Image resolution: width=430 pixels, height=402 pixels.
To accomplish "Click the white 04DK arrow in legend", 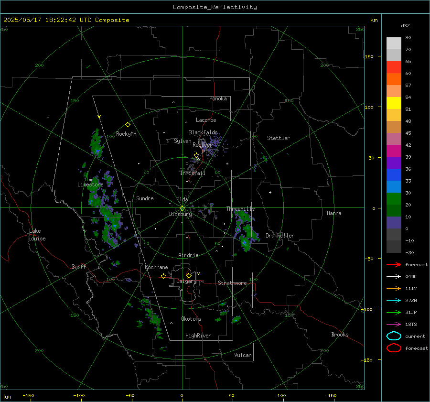I will [394, 276].
